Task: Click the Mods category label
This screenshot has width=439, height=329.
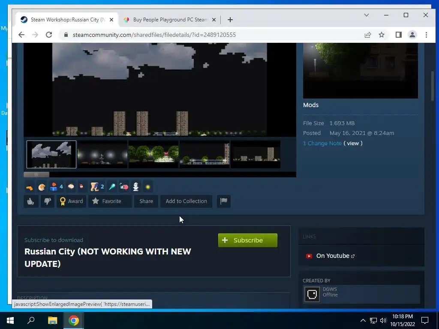Action: 311,105
